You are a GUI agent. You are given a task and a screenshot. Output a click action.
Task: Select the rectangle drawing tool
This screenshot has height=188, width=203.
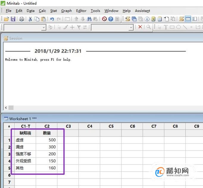[x=172, y=27]
